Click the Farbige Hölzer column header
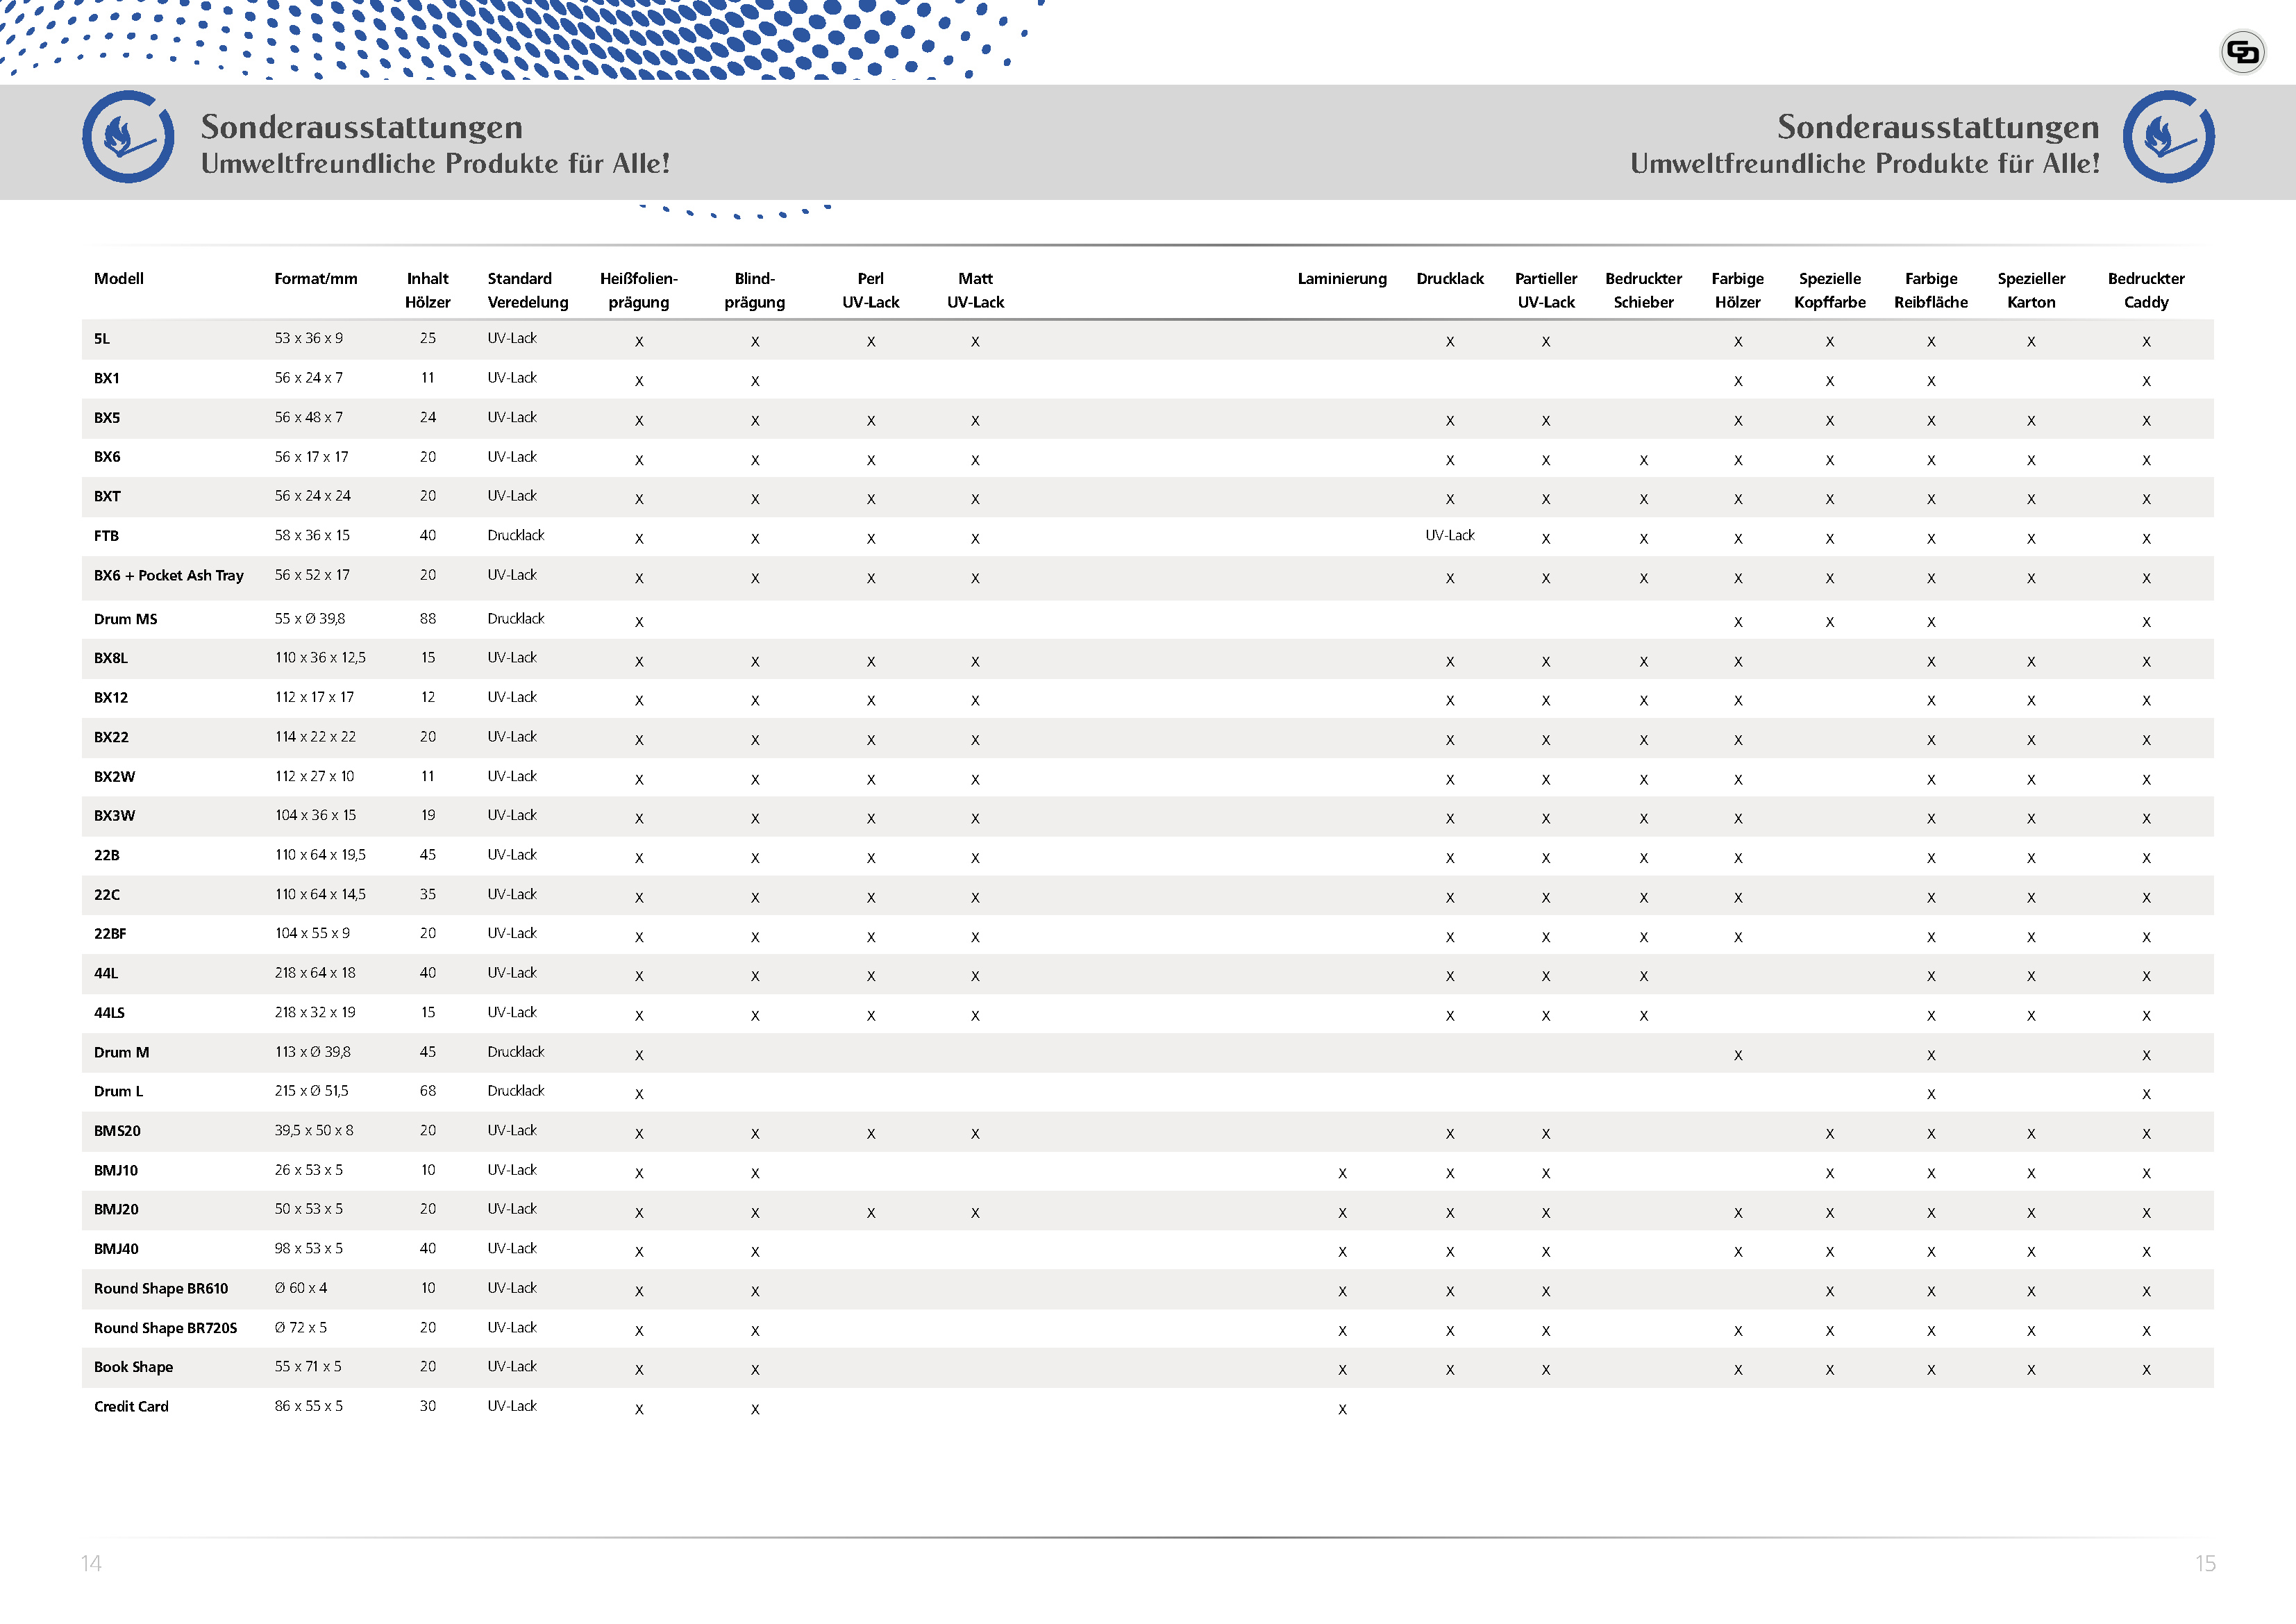 1738,290
